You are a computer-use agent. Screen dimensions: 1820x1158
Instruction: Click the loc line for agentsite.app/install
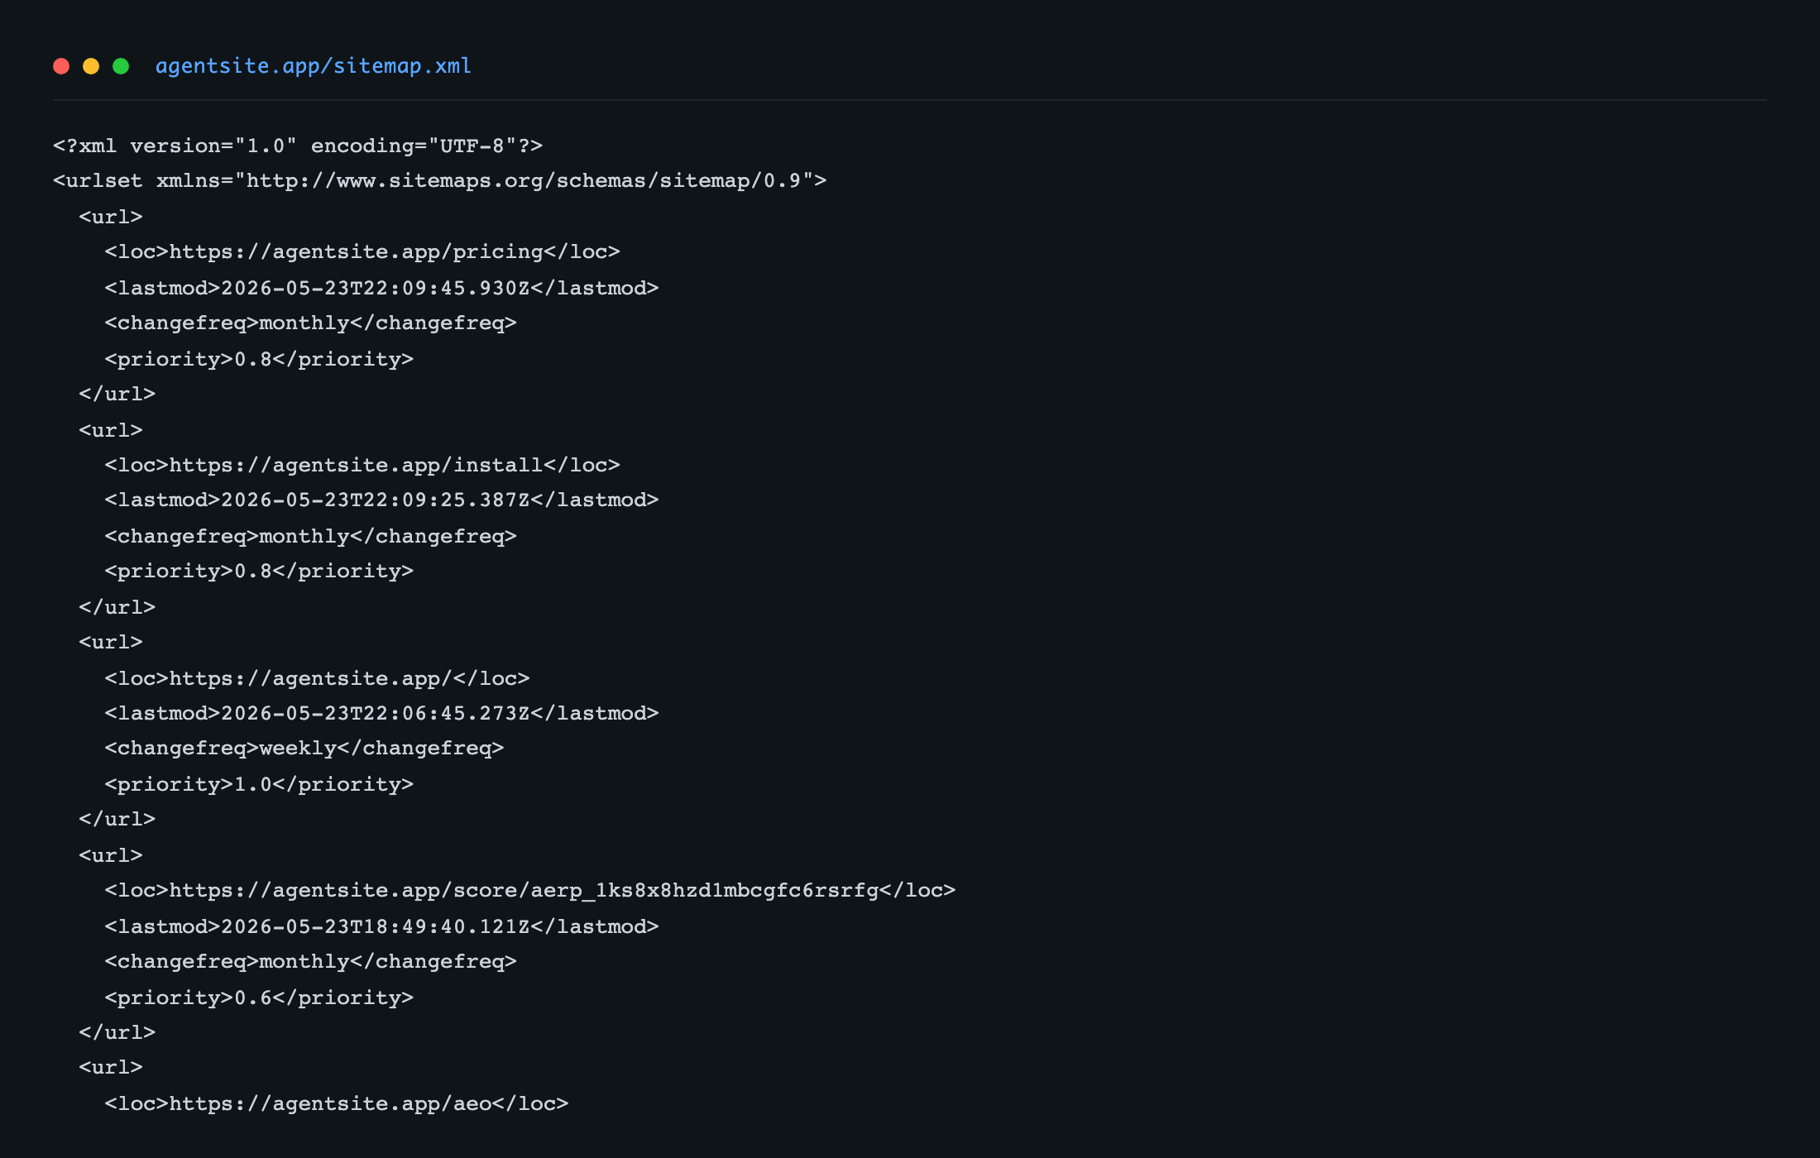pyautogui.click(x=362, y=465)
